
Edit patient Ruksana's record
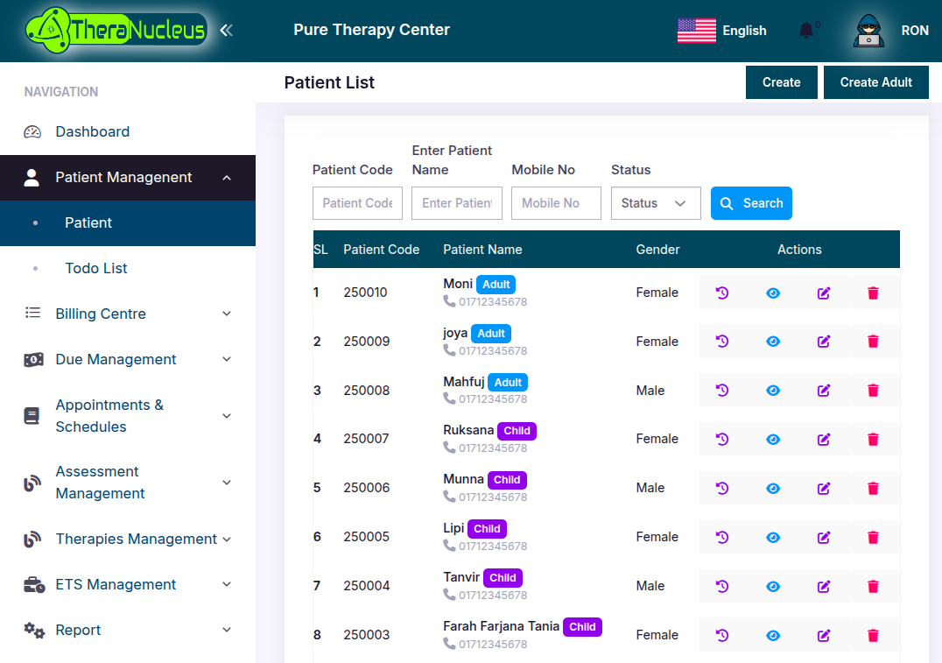824,440
